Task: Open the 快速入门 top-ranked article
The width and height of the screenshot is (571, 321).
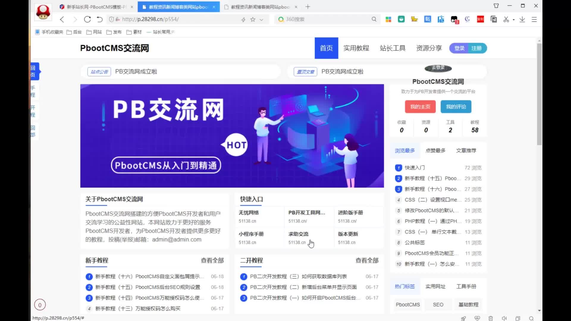Action: [x=415, y=168]
